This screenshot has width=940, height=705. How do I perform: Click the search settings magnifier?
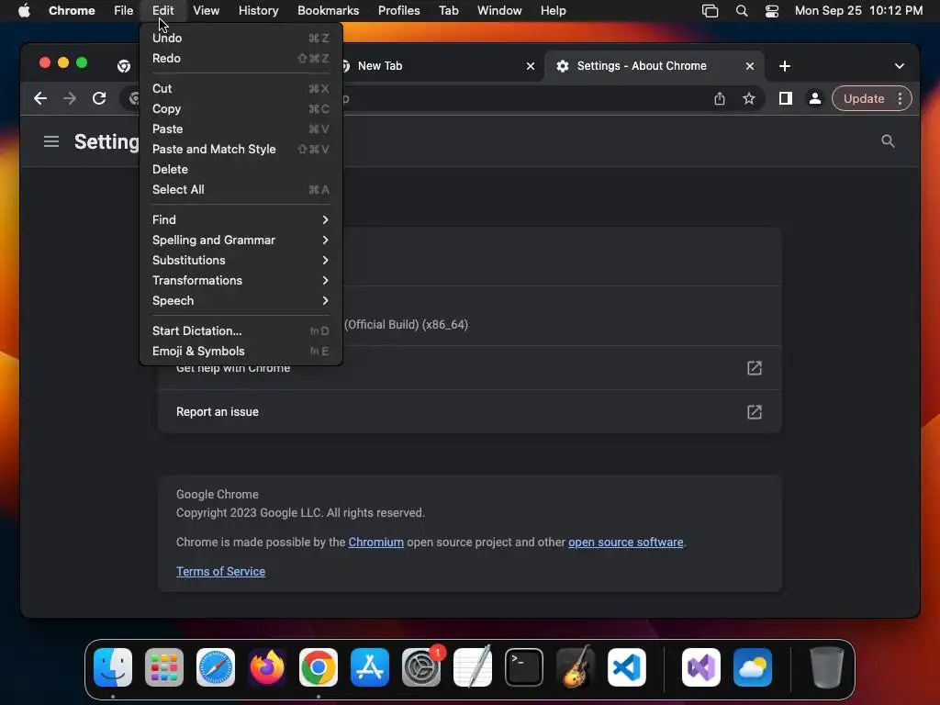click(x=888, y=140)
